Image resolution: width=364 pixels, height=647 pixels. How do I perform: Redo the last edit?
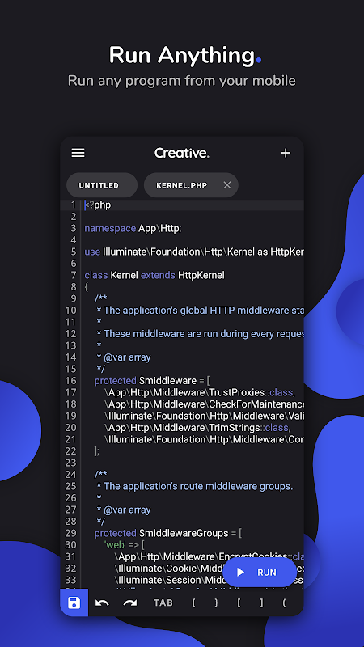point(130,603)
